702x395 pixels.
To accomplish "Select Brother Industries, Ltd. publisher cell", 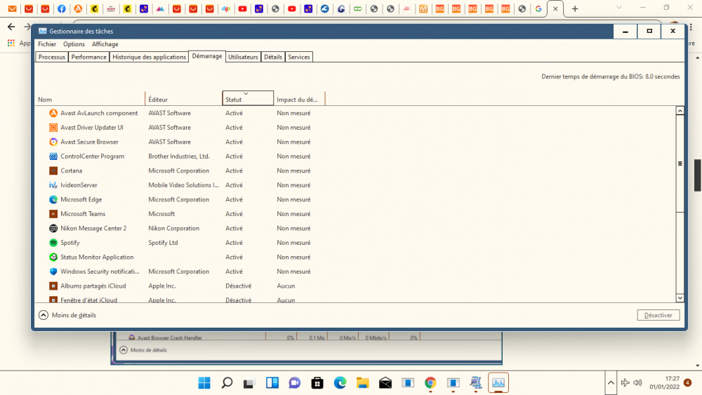I will [x=178, y=156].
